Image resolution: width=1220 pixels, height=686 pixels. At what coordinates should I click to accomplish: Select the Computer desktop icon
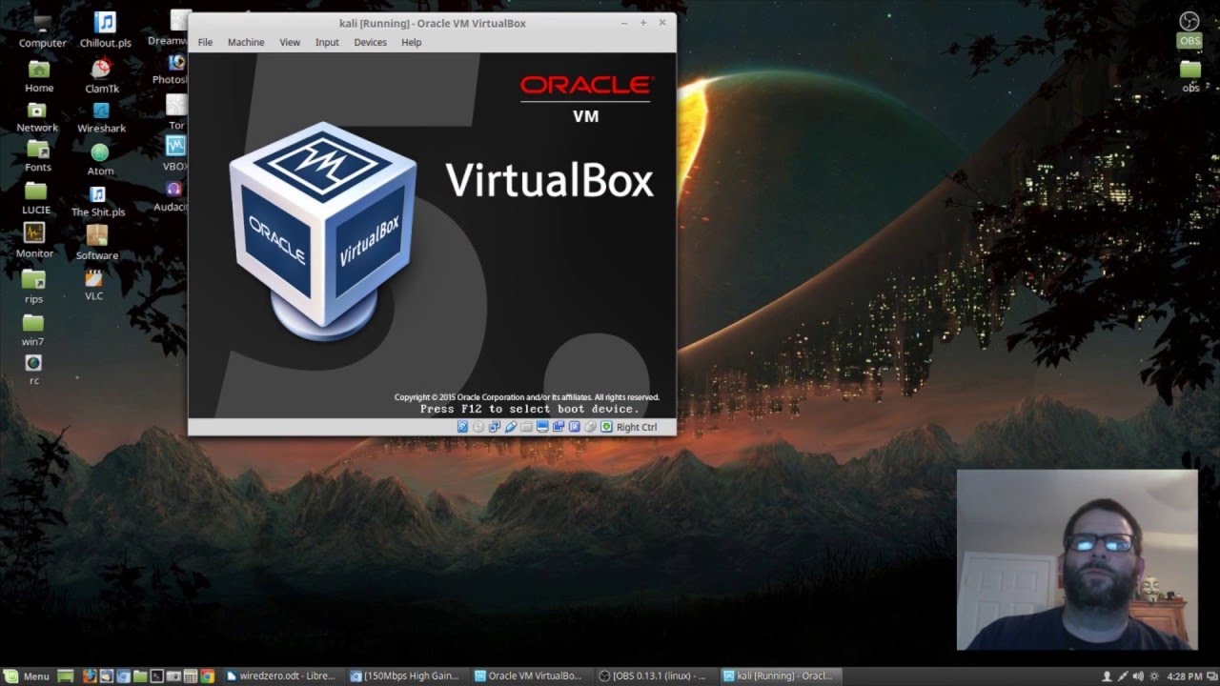tap(42, 30)
